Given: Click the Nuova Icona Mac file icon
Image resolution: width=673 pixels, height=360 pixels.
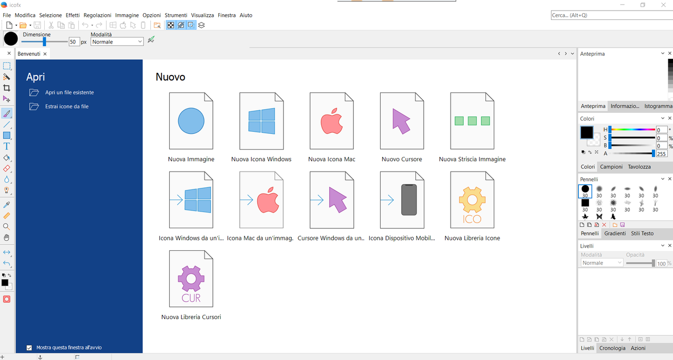Looking at the screenshot, I should (x=332, y=121).
